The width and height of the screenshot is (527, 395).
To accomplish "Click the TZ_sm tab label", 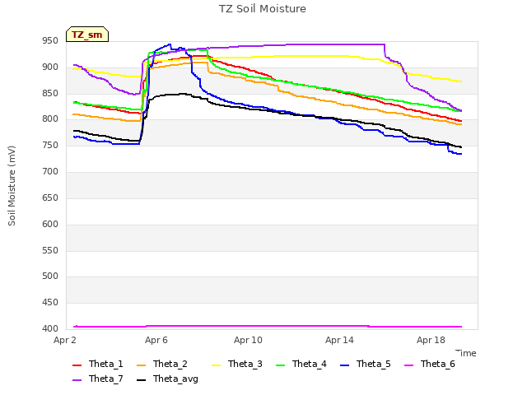I will click(87, 35).
